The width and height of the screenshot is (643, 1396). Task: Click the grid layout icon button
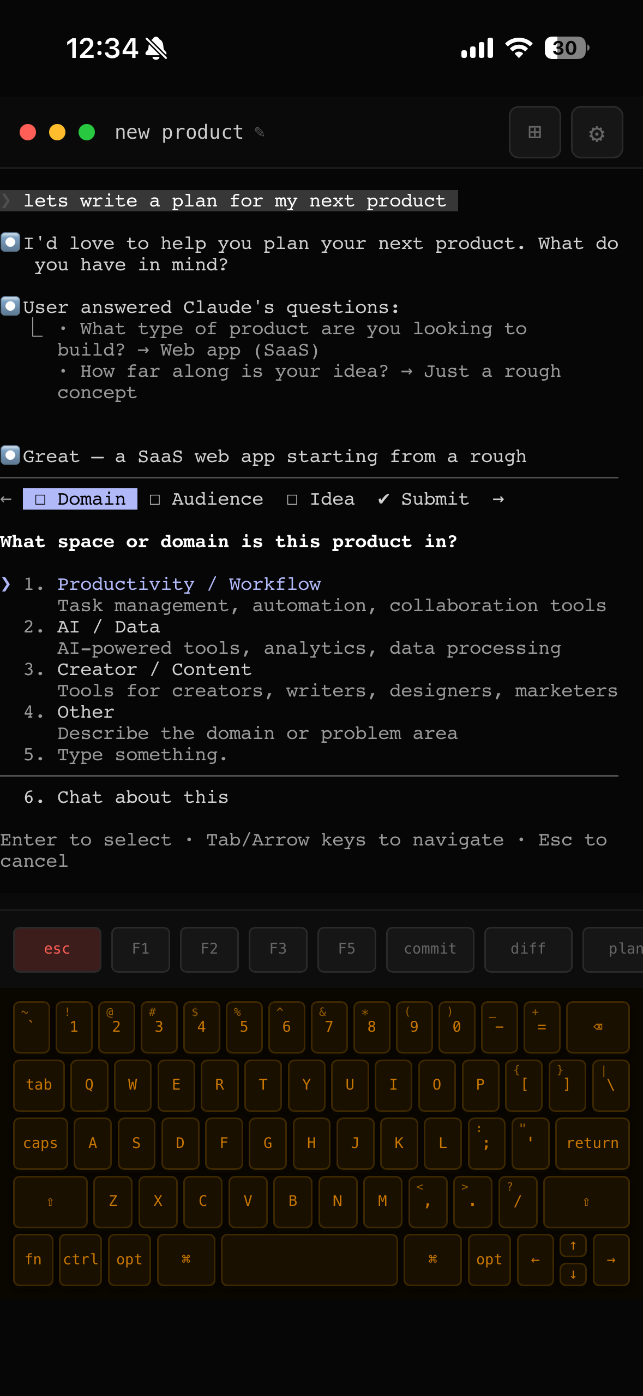click(x=534, y=133)
